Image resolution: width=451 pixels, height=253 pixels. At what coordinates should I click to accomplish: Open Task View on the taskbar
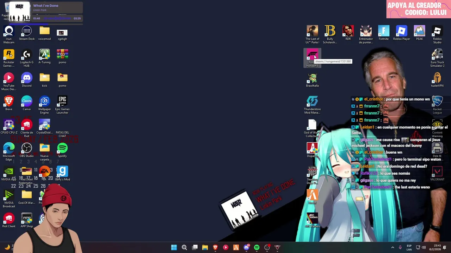click(x=195, y=247)
